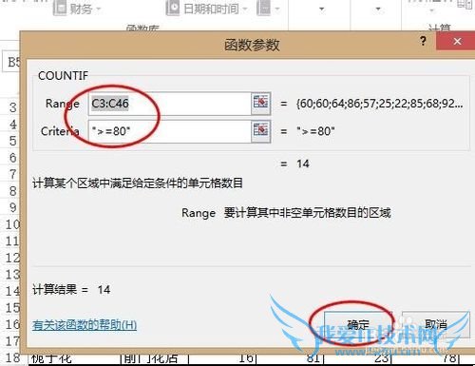Click the cell containing 16 in row 18
The image size is (475, 366).
point(222,358)
